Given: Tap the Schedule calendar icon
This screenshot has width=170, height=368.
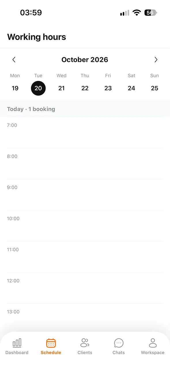Looking at the screenshot, I should pos(51,343).
